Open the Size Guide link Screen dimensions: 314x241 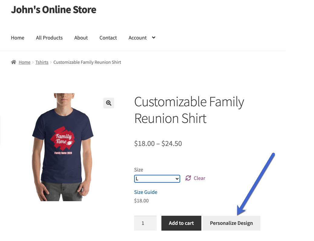[x=146, y=192]
